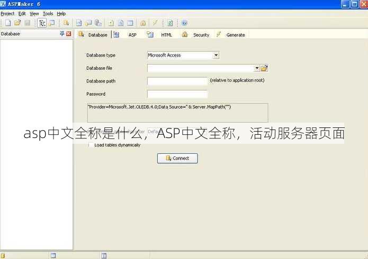This screenshot has width=368, height=259.
Task: Switch to the Security tab
Action: coord(196,34)
